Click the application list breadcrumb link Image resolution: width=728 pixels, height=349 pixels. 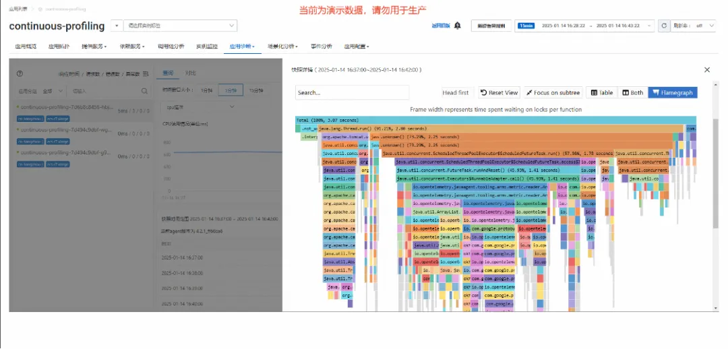click(18, 9)
